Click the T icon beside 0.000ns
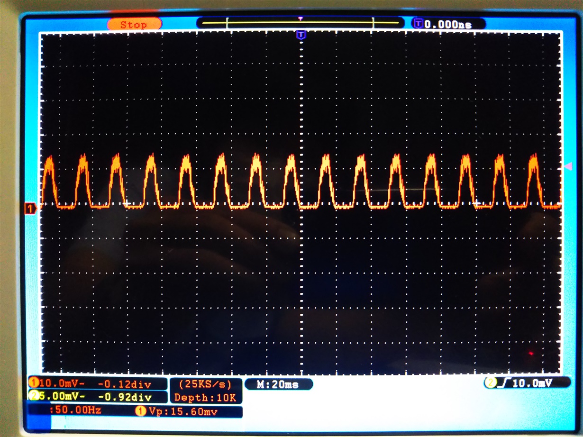This screenshot has height=437, width=583. click(418, 23)
